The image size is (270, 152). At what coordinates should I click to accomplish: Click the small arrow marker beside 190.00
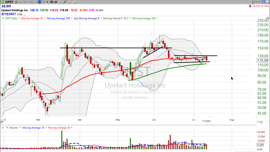[256, 36]
